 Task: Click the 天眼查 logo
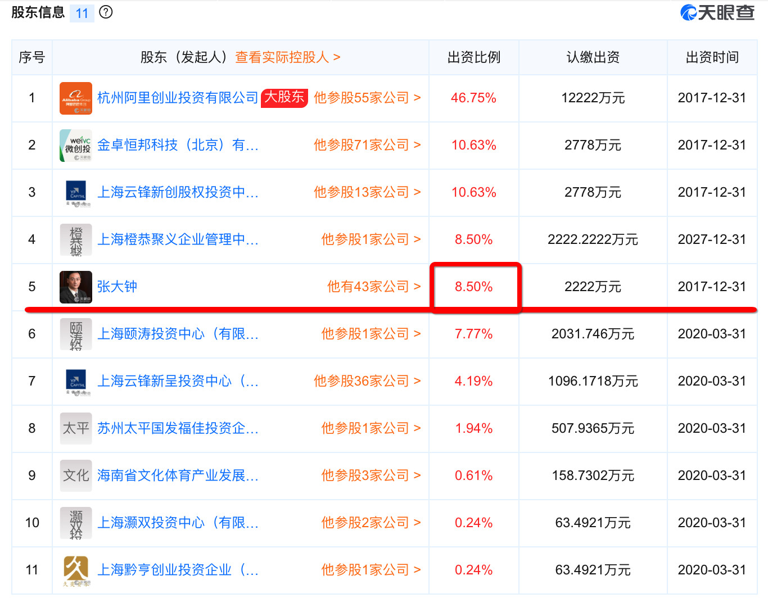click(717, 12)
